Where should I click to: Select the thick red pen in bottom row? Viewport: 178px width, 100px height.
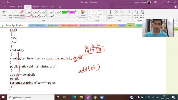click(x=29, y=16)
